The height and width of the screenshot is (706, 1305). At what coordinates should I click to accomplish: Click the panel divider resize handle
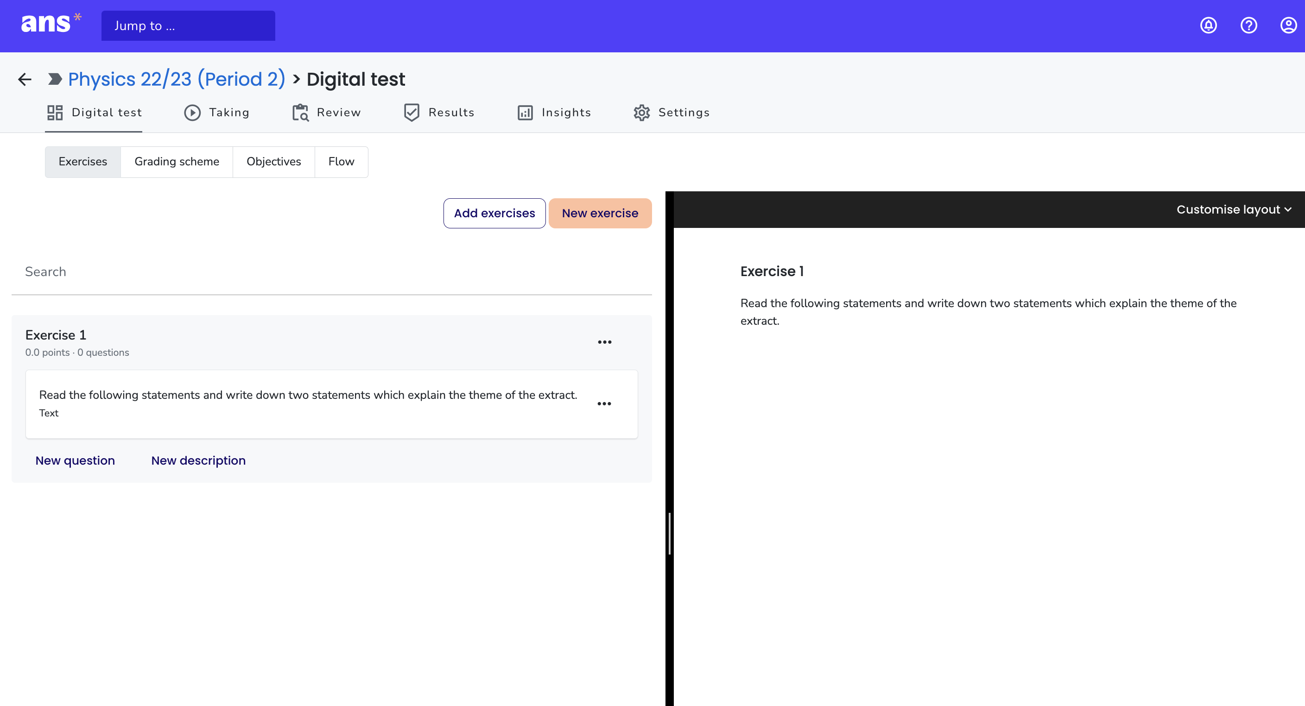pos(669,533)
